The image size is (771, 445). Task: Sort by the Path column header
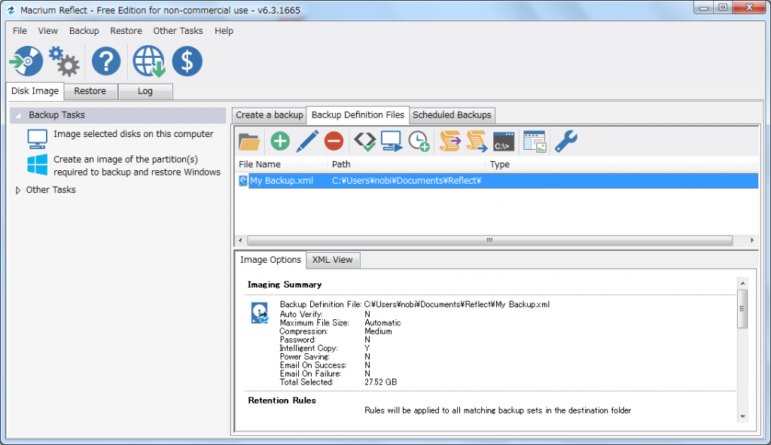pos(406,164)
